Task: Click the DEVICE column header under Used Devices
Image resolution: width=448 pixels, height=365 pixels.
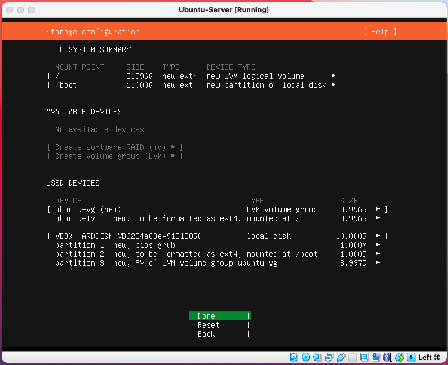Action: (68, 201)
